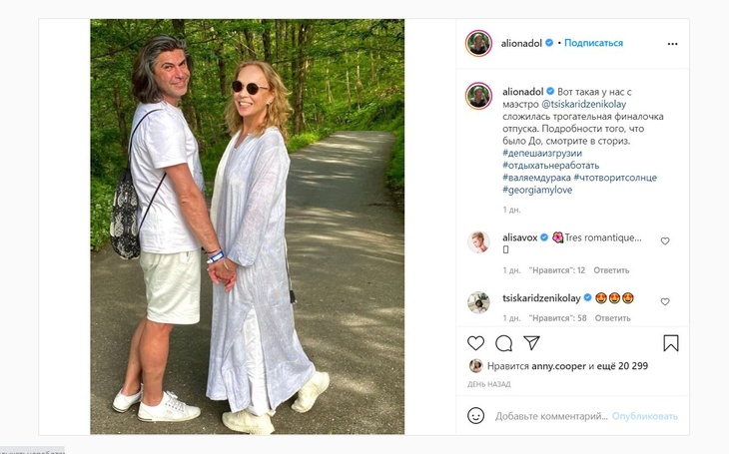Image resolution: width=729 pixels, height=454 pixels.
Task: Share the post with the paper plane icon
Action: click(532, 343)
